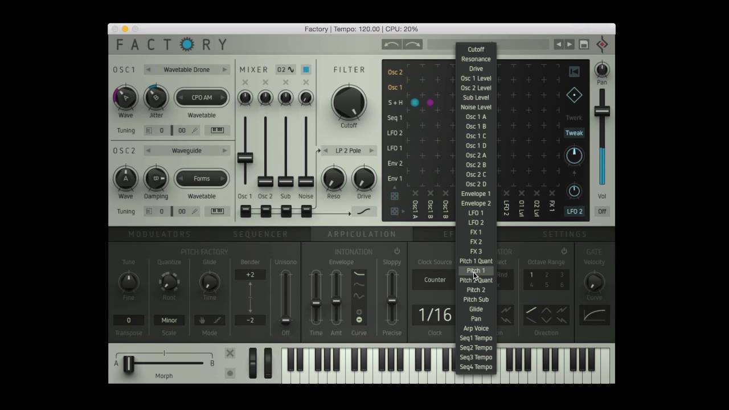Click the cyan S+H matrix node
The height and width of the screenshot is (410, 729).
415,102
